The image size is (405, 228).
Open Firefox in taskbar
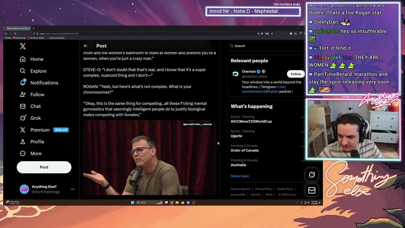coord(172,203)
